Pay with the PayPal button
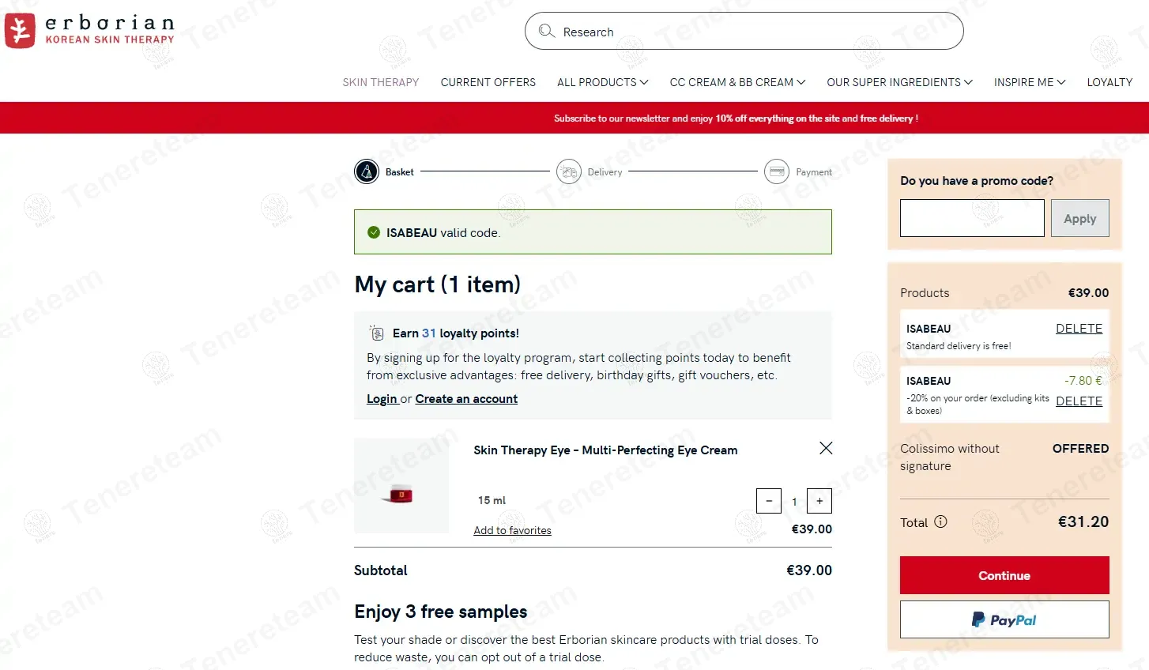 point(1004,619)
